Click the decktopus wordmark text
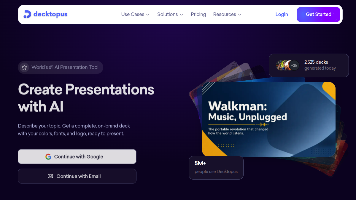This screenshot has height=200, width=356. pyautogui.click(x=50, y=14)
